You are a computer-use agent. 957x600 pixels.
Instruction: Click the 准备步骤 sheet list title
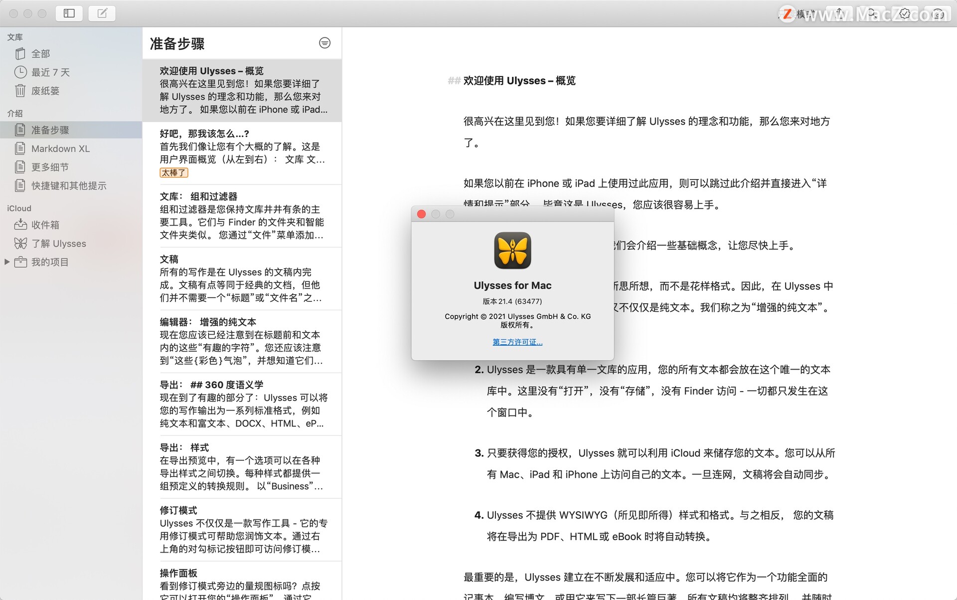[177, 44]
